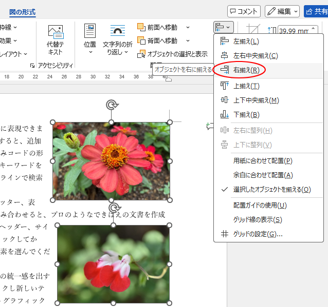This screenshot has height=307, width=328.
Task: Click the 上揃え align-top icon in menu
Action: coord(225,86)
